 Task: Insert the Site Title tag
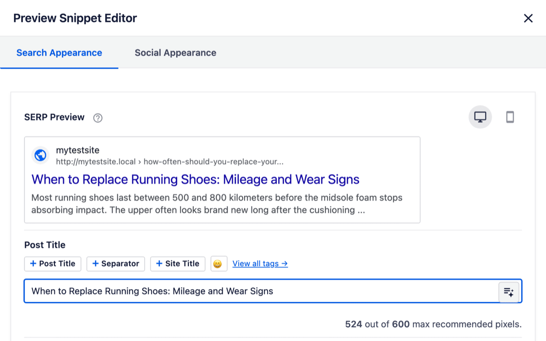(x=178, y=264)
